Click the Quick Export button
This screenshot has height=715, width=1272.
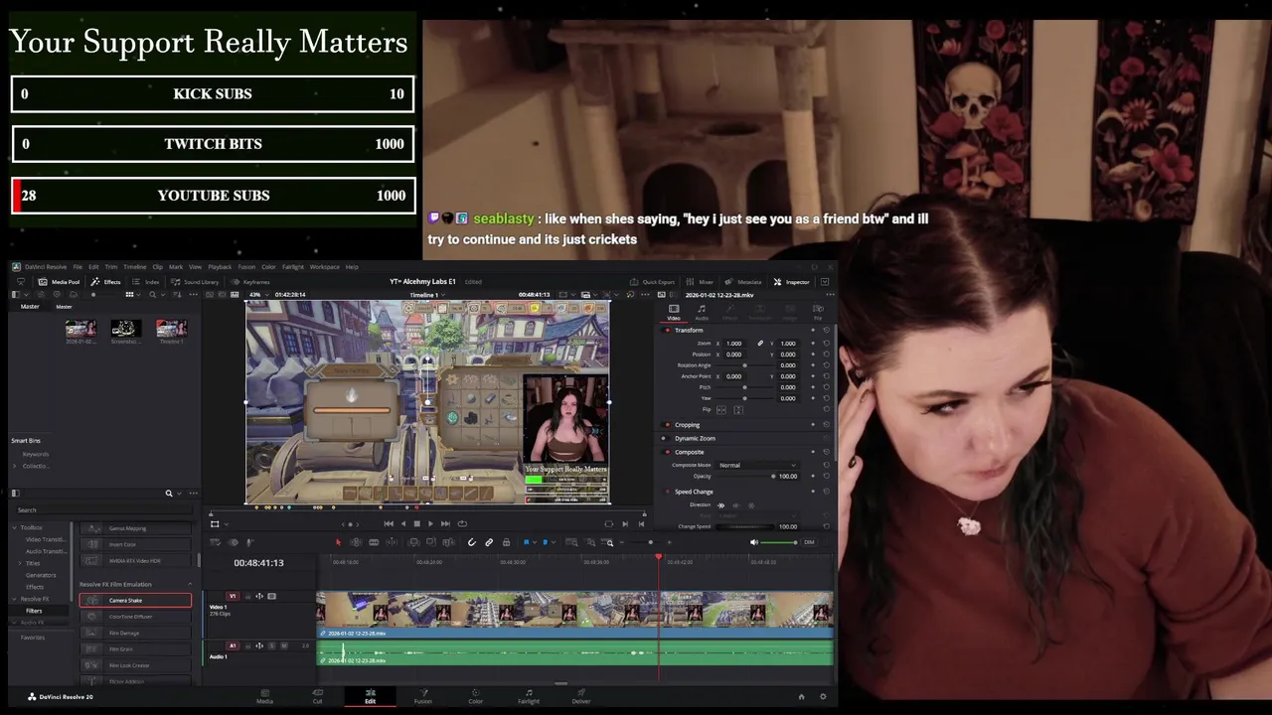(x=653, y=282)
